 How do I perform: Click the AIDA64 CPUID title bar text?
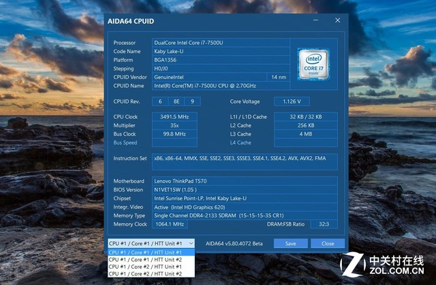click(131, 21)
